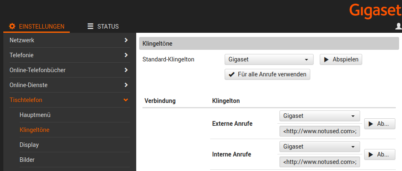Image resolution: width=402 pixels, height=171 pixels.
Task: Open the user profile icon
Action: tap(398, 27)
